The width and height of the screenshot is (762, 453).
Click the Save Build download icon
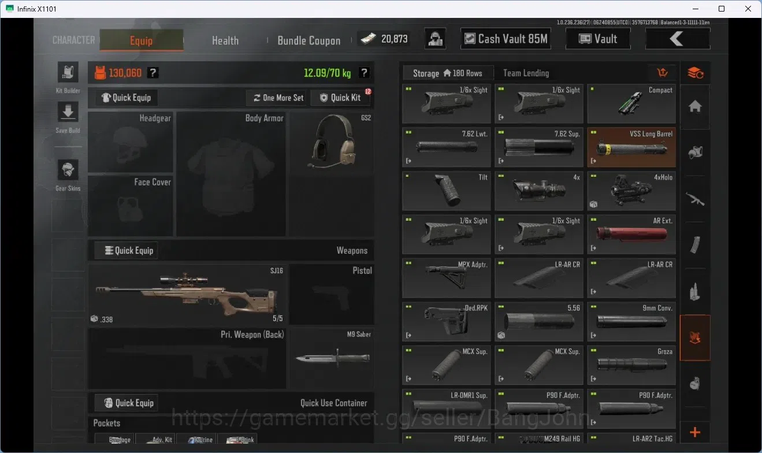pyautogui.click(x=68, y=112)
